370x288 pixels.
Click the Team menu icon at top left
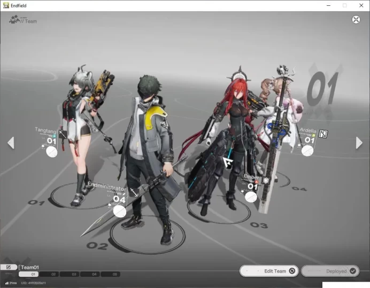tap(14, 20)
